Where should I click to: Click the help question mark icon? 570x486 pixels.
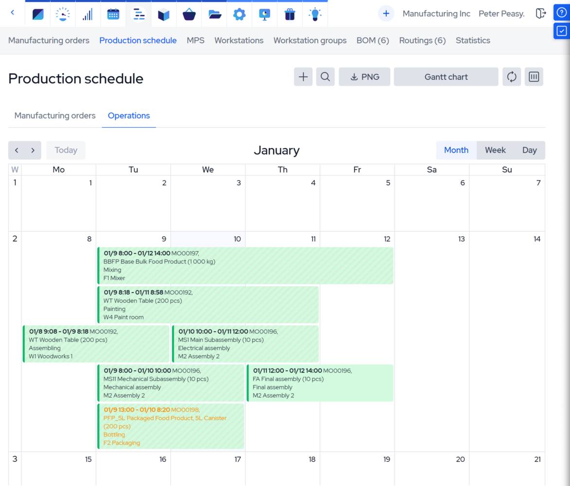pos(562,12)
